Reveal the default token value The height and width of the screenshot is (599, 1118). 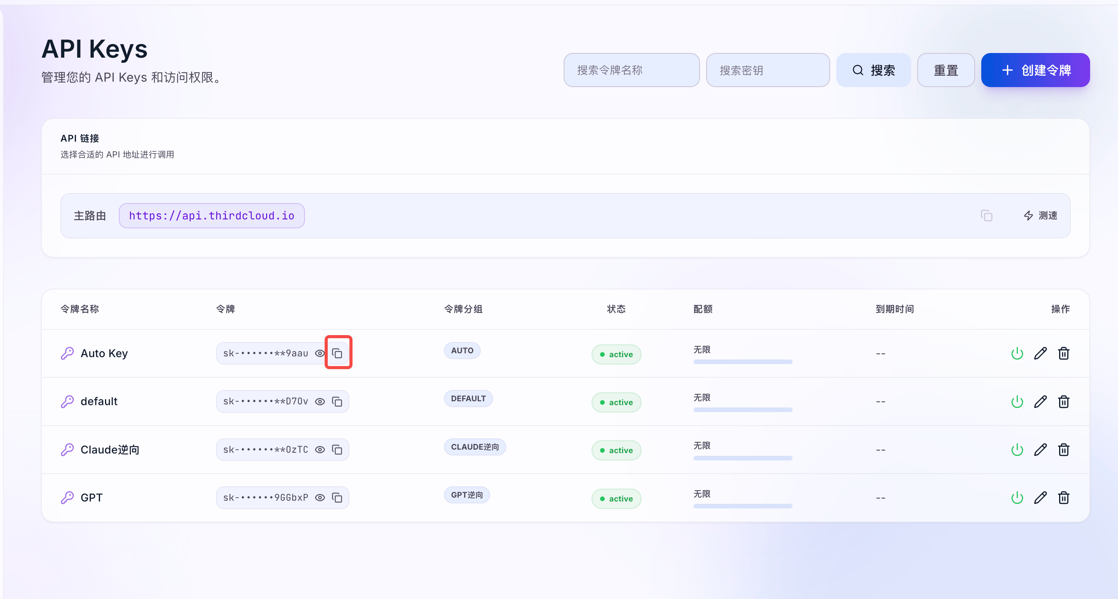pos(320,401)
